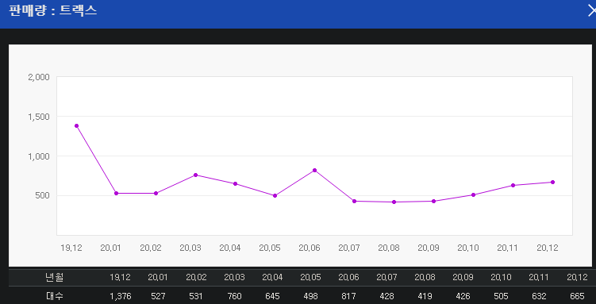The image size is (596, 304).
Task: Click the chart data point for 20,11
Action: click(513, 186)
